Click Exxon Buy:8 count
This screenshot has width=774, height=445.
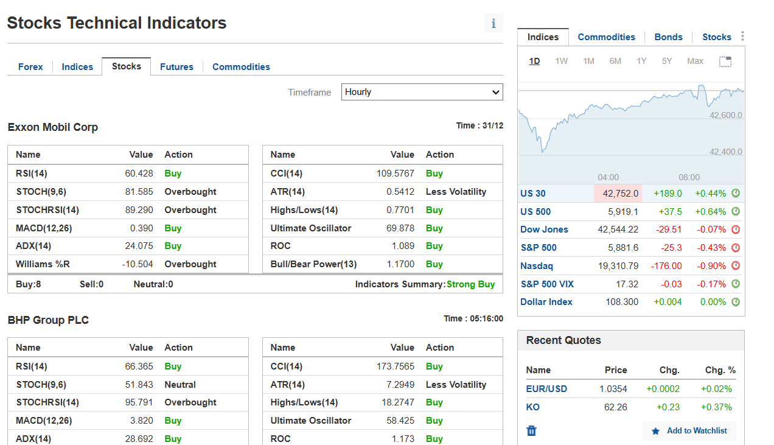(28, 284)
